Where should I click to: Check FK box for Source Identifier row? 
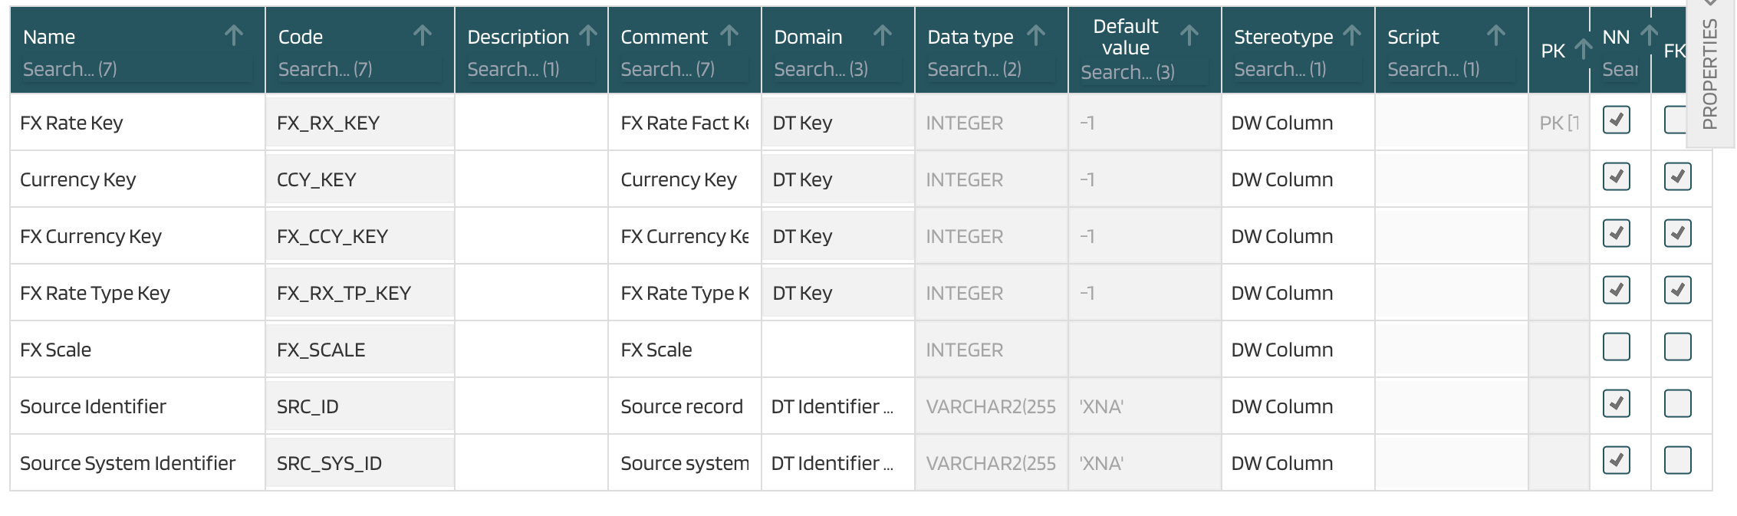(1677, 404)
